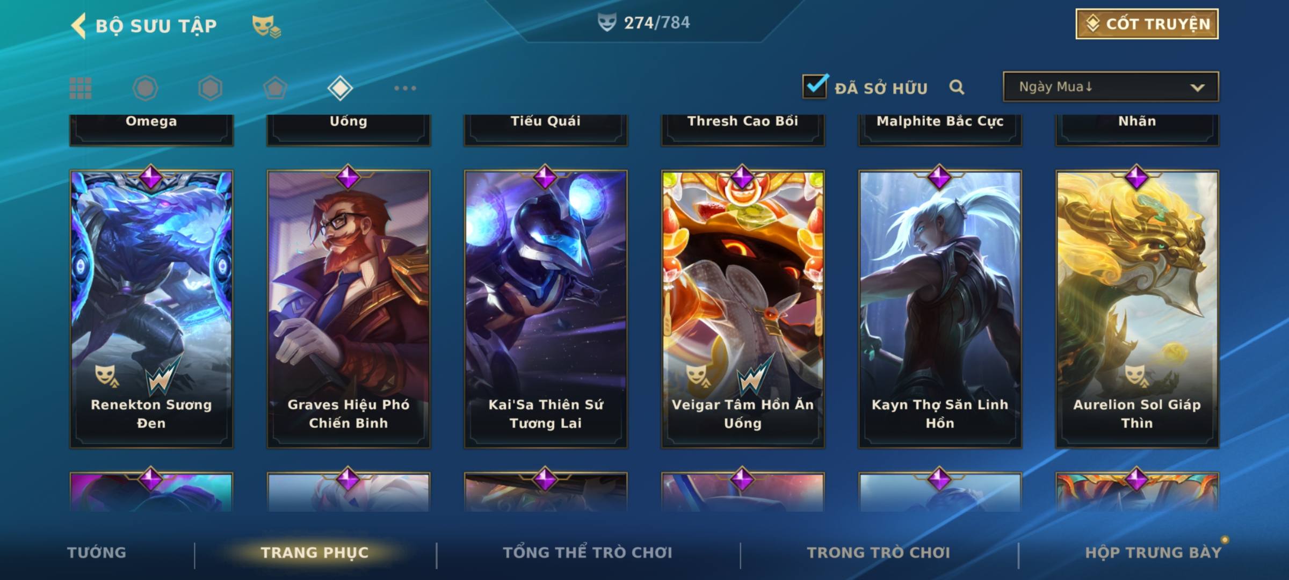Open the Kayn Thợ Săn Linh Hồn skin
Screen dimensions: 1289x580
[x=940, y=309]
